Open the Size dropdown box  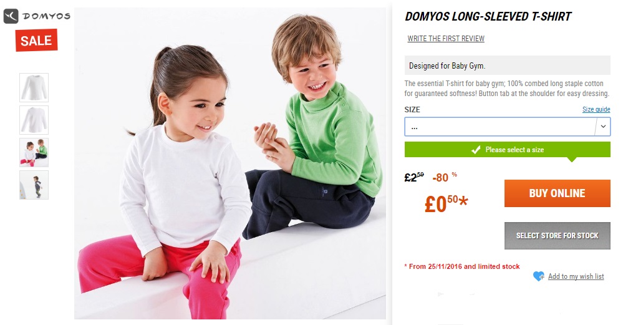click(508, 127)
